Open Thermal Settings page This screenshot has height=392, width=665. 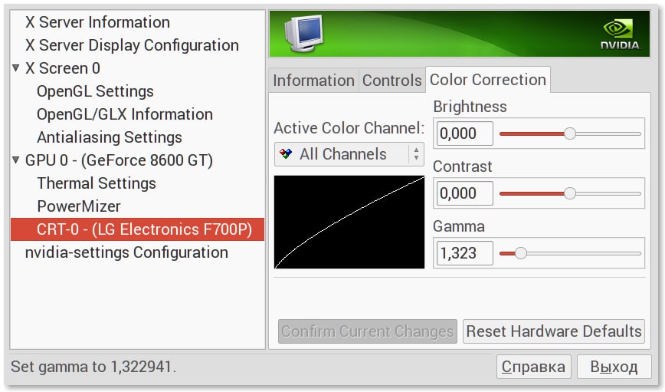[x=97, y=183]
